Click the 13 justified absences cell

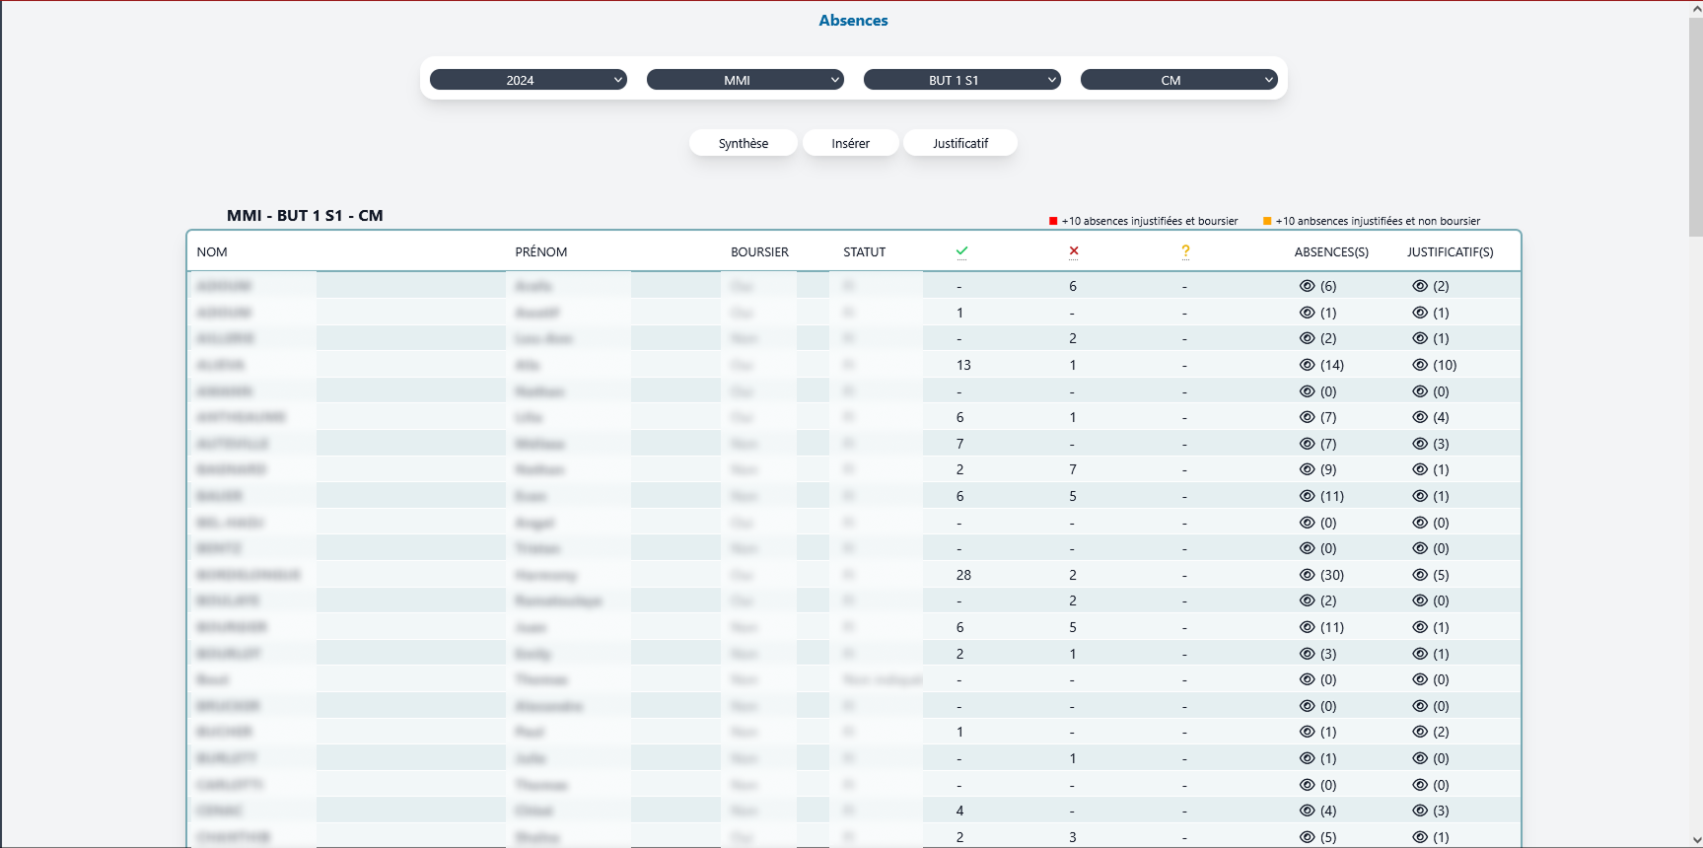pyautogui.click(x=963, y=365)
